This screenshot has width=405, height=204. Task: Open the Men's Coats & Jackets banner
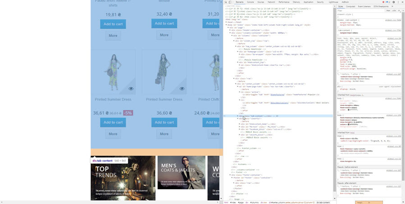pos(181,172)
